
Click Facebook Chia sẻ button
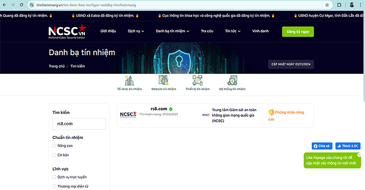click(x=322, y=146)
